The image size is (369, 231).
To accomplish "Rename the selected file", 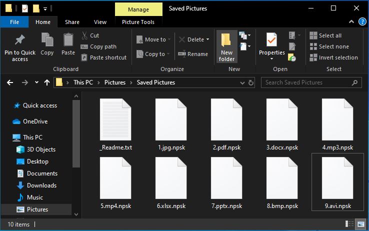I will pyautogui.click(x=193, y=54).
